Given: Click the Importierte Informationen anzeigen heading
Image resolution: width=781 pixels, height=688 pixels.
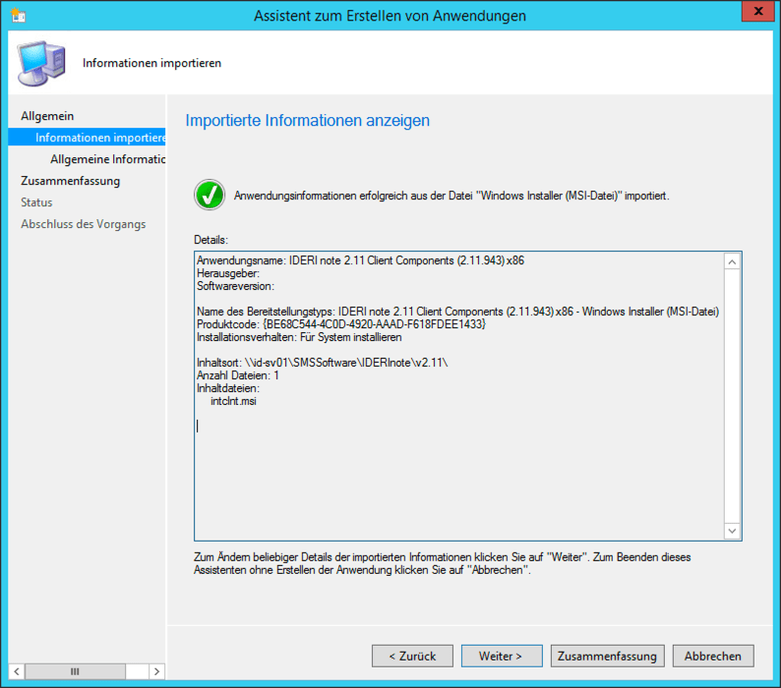Looking at the screenshot, I should [307, 121].
